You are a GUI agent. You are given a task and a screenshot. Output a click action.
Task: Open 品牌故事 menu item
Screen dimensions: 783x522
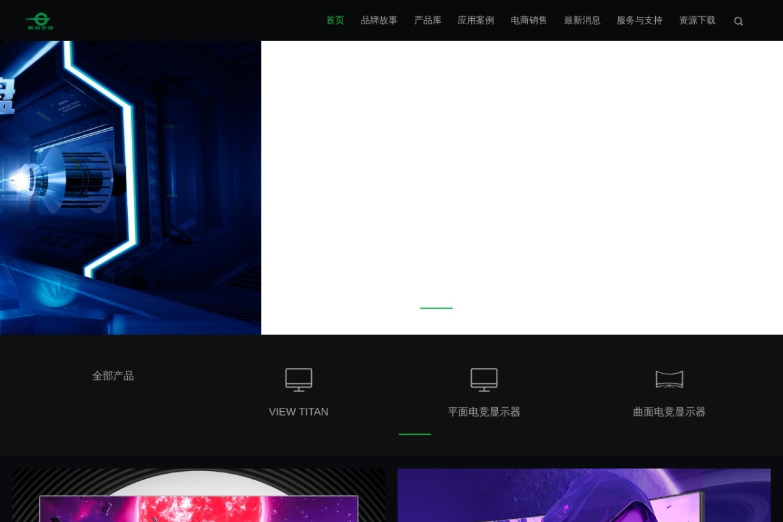point(379,20)
